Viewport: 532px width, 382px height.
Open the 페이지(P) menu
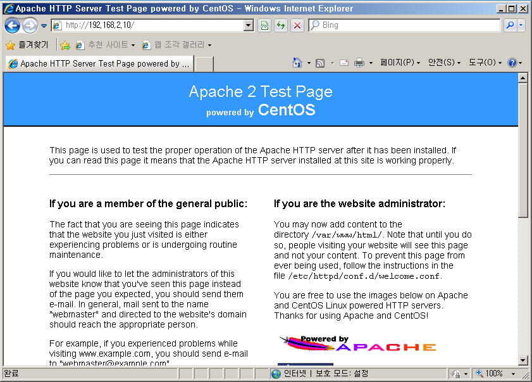pos(400,63)
